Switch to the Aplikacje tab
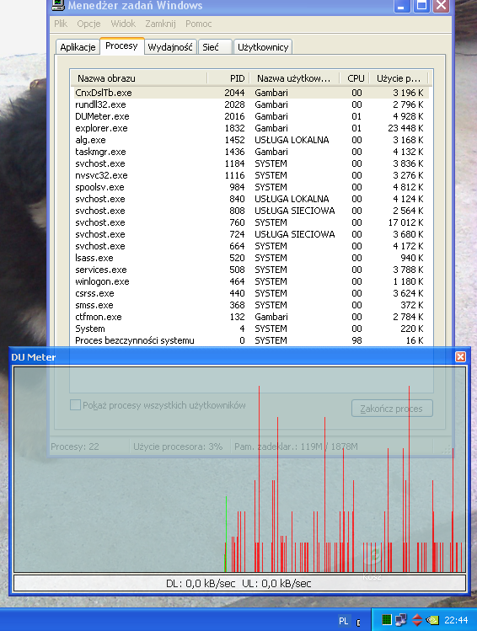The width and height of the screenshot is (477, 631). [78, 47]
